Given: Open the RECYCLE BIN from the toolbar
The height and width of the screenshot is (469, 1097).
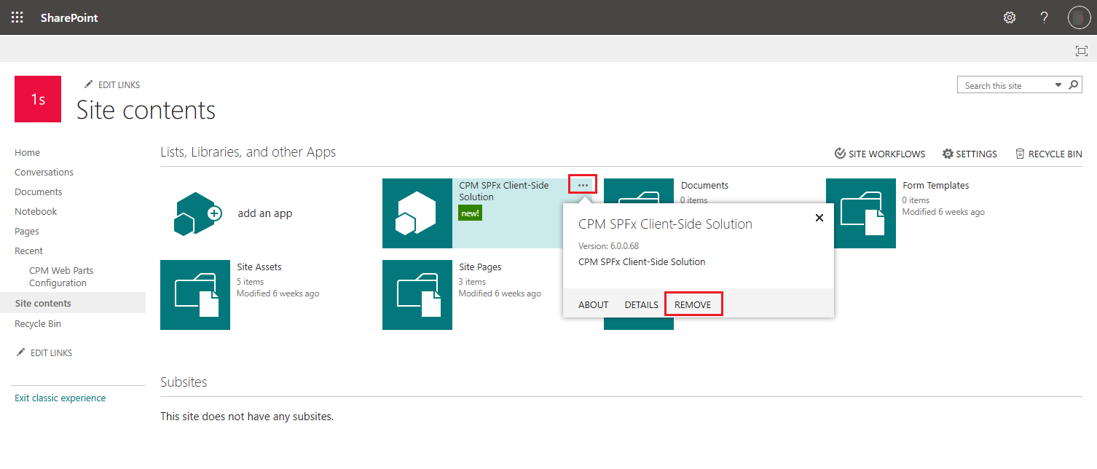Looking at the screenshot, I should 1048,154.
